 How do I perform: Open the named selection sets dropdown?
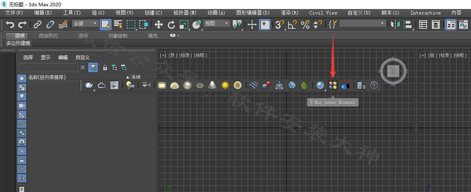(x=363, y=23)
